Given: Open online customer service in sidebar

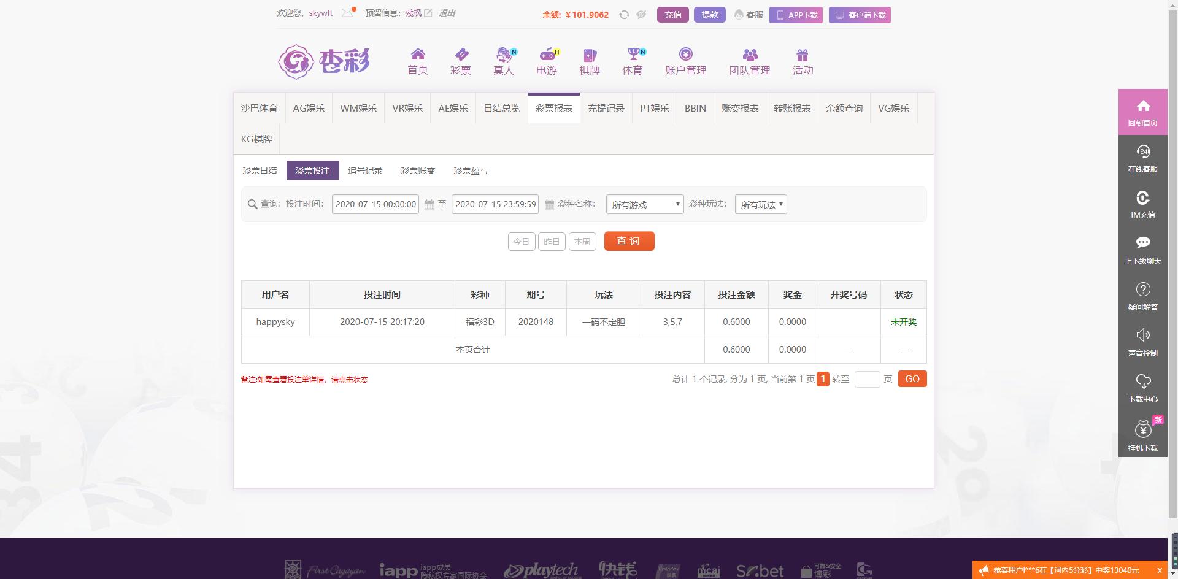Looking at the screenshot, I should pos(1142,158).
